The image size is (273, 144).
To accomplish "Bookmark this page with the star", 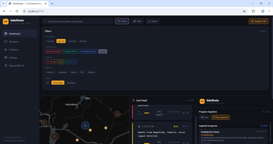I will [x=244, y=11].
